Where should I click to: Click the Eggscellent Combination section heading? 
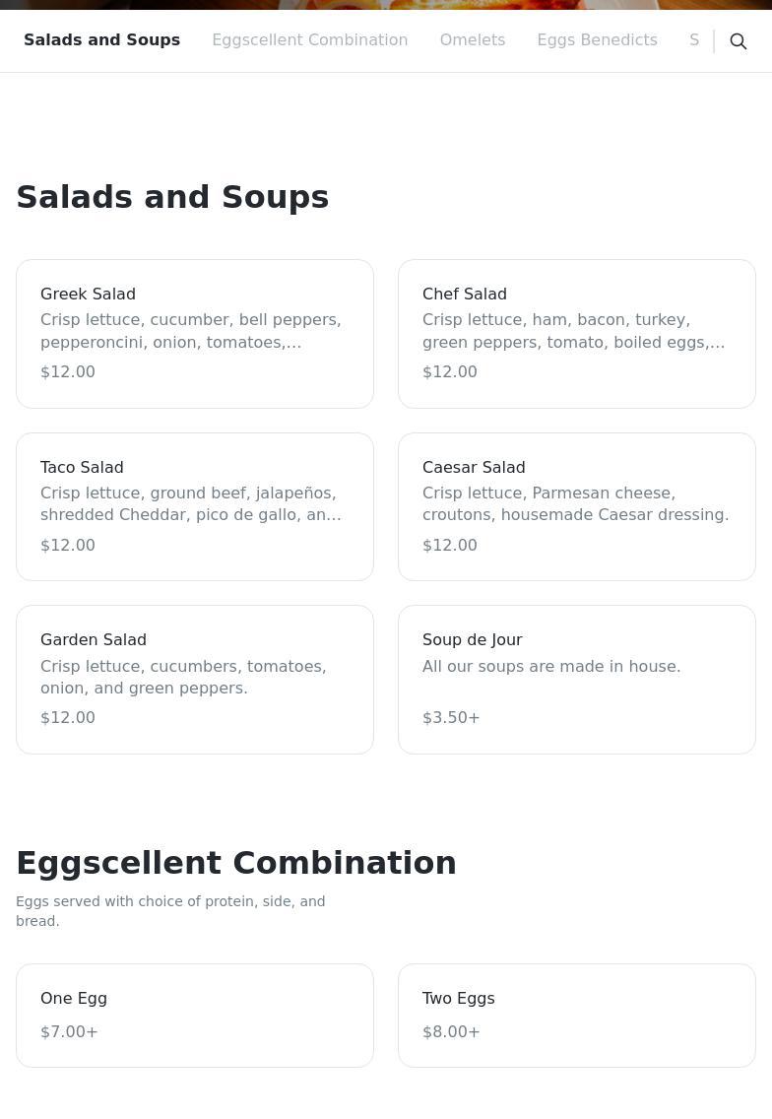[236, 863]
